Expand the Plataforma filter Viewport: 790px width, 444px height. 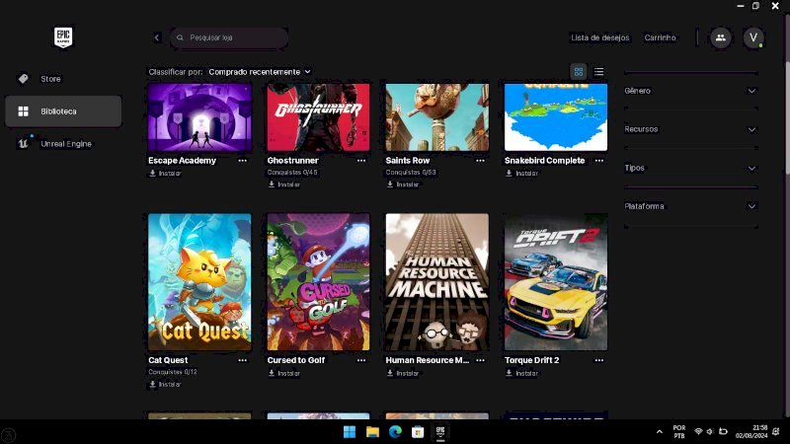tap(690, 206)
